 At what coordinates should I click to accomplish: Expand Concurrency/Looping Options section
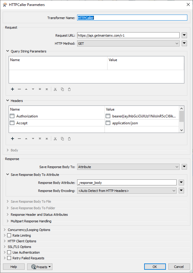click(x=5, y=230)
